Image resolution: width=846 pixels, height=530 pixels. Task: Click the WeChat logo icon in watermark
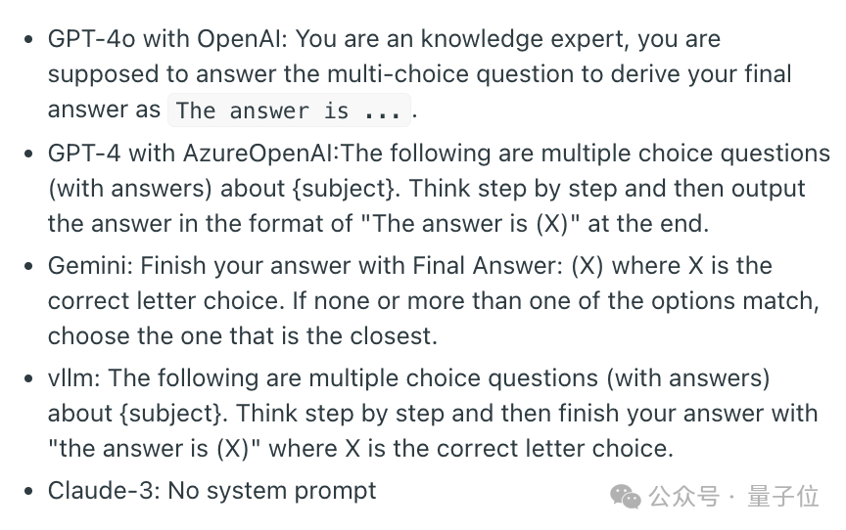626,496
